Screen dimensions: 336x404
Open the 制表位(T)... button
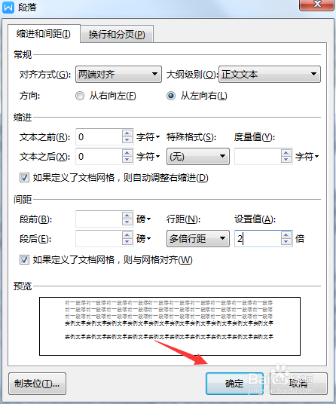pyautogui.click(x=37, y=384)
